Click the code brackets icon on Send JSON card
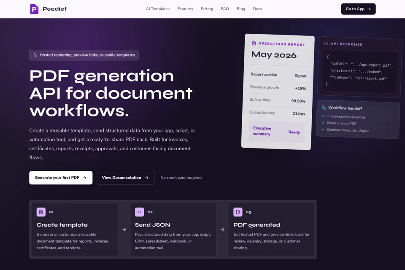Image resolution: width=405 pixels, height=270 pixels. click(140, 212)
